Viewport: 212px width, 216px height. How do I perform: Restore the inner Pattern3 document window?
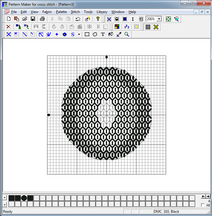coord(202,12)
